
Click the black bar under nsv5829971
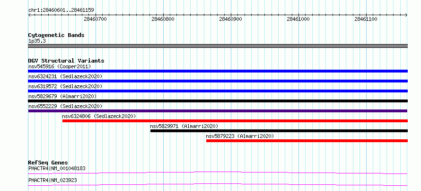point(279,131)
